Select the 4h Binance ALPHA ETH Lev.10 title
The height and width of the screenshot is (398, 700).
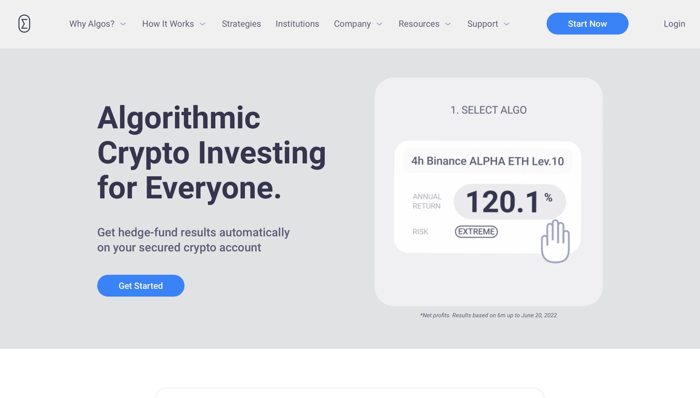pyautogui.click(x=488, y=161)
